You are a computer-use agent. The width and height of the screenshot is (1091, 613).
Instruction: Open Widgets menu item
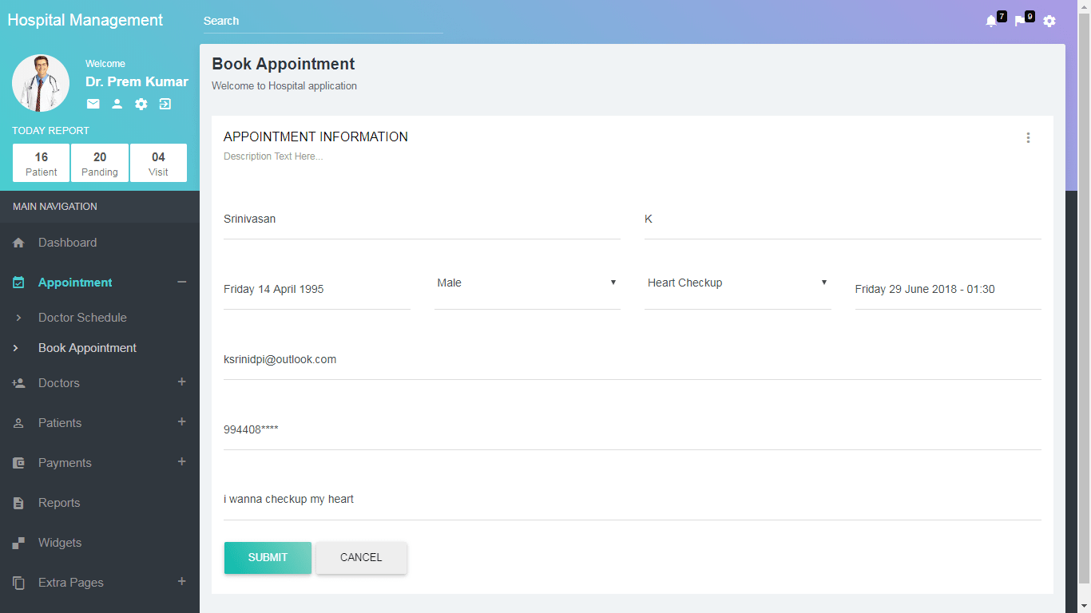100,543
